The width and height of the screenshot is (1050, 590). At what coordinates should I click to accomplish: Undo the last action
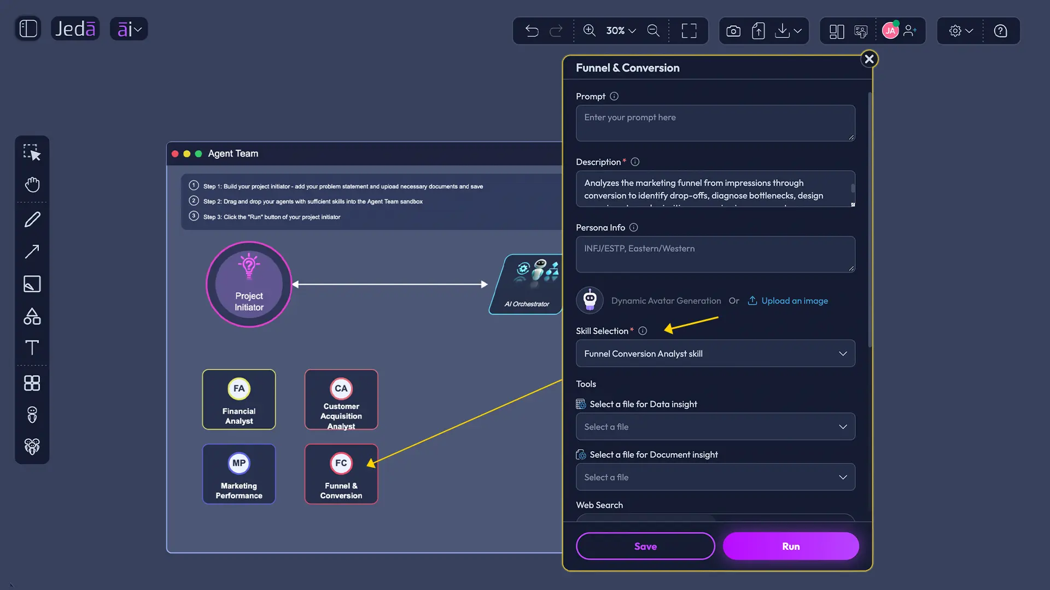coord(532,31)
